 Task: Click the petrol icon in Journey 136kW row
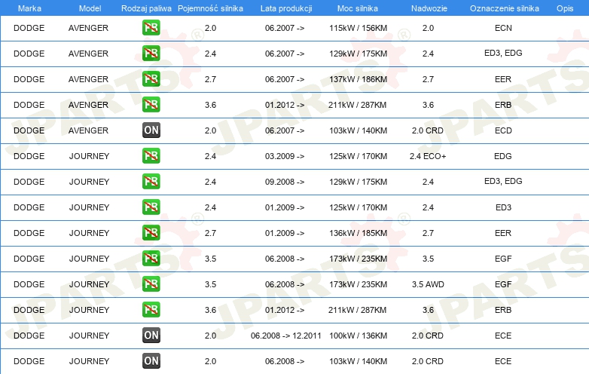coord(151,233)
